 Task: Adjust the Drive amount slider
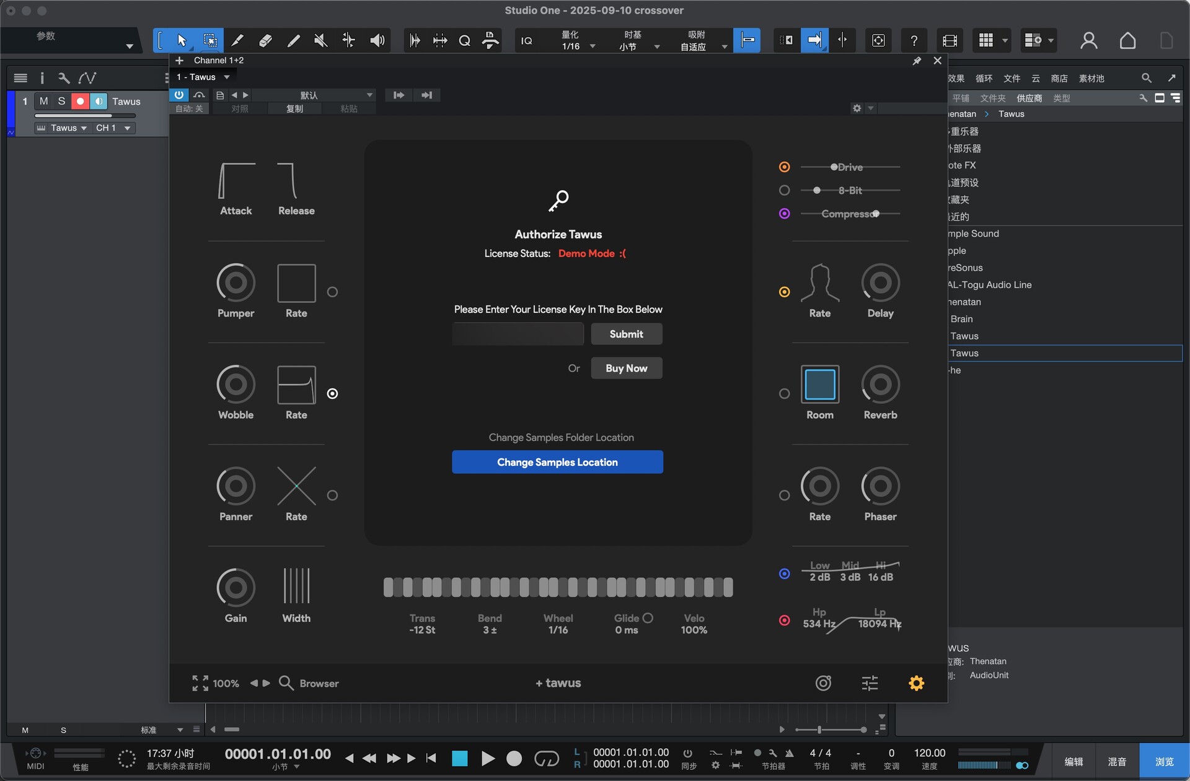click(x=850, y=167)
